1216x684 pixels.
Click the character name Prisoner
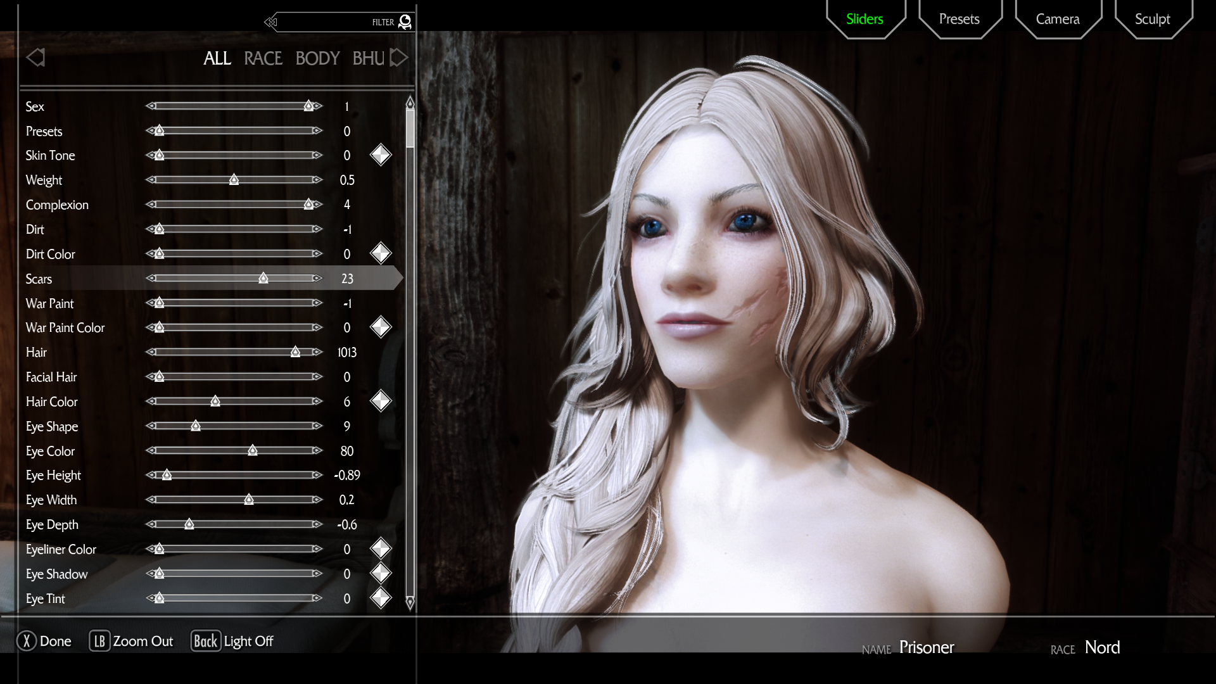(927, 647)
